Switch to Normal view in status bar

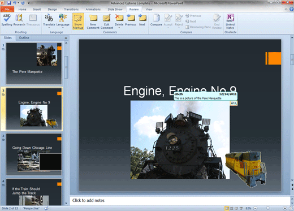pos(227,208)
